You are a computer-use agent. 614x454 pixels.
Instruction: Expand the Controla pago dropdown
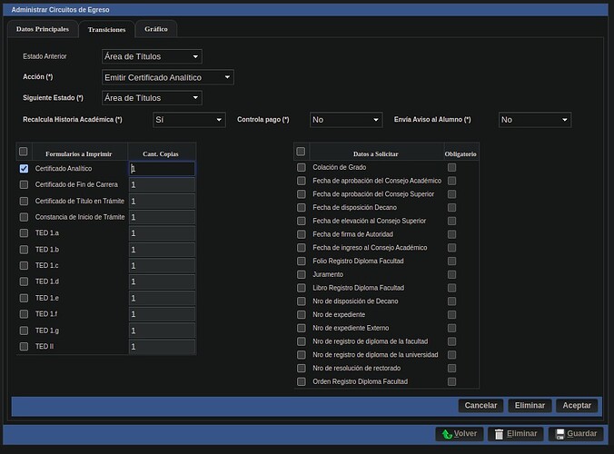(x=346, y=120)
